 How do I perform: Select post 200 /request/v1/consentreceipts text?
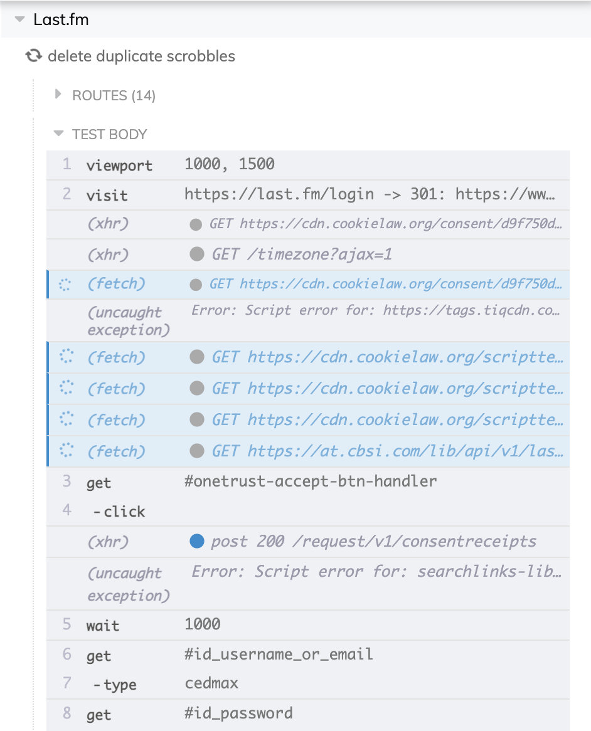point(374,541)
